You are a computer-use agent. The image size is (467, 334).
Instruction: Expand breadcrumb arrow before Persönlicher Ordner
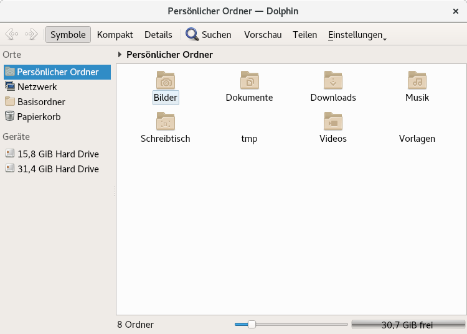coord(120,55)
